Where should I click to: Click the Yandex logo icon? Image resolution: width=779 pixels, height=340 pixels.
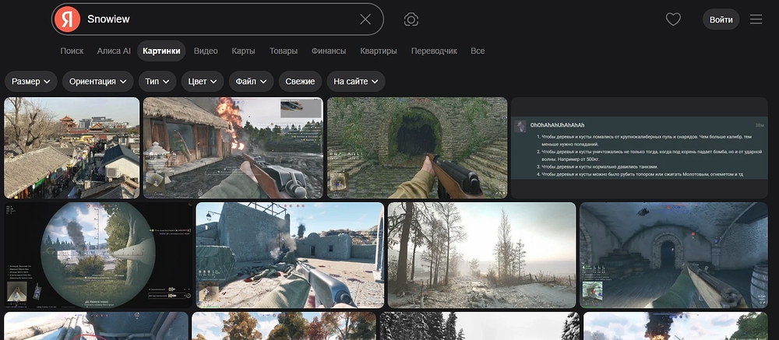click(68, 19)
